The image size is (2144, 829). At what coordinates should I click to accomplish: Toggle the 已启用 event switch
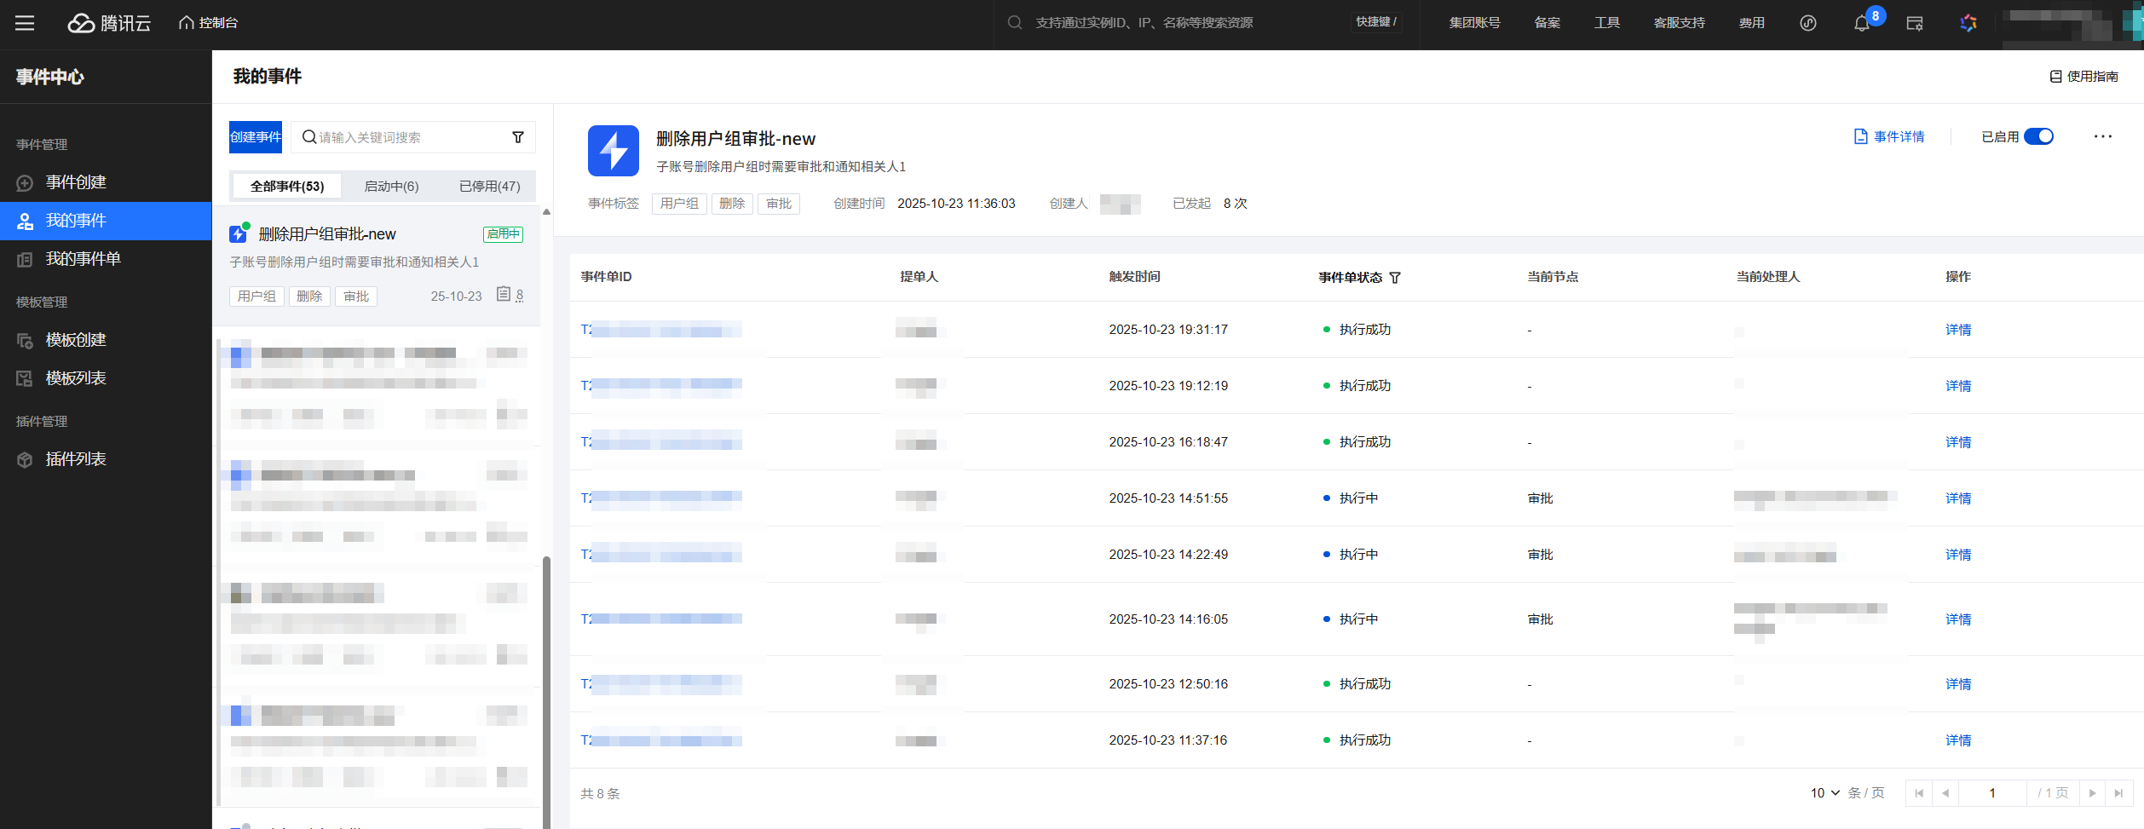click(2038, 136)
